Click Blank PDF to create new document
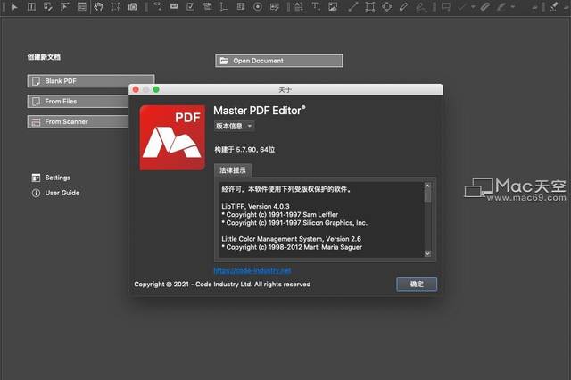571x380 pixels. pyautogui.click(x=91, y=81)
